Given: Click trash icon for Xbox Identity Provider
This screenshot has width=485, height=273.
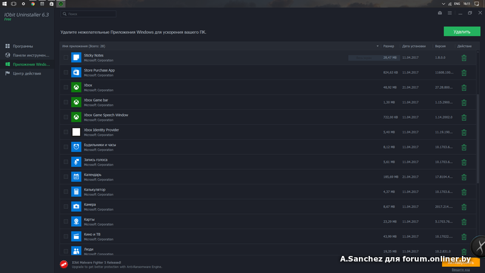Looking at the screenshot, I should [x=464, y=132].
